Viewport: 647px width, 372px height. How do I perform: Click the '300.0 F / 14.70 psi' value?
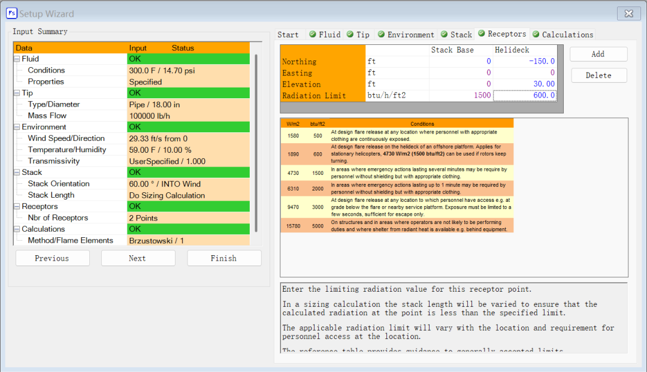(x=162, y=71)
